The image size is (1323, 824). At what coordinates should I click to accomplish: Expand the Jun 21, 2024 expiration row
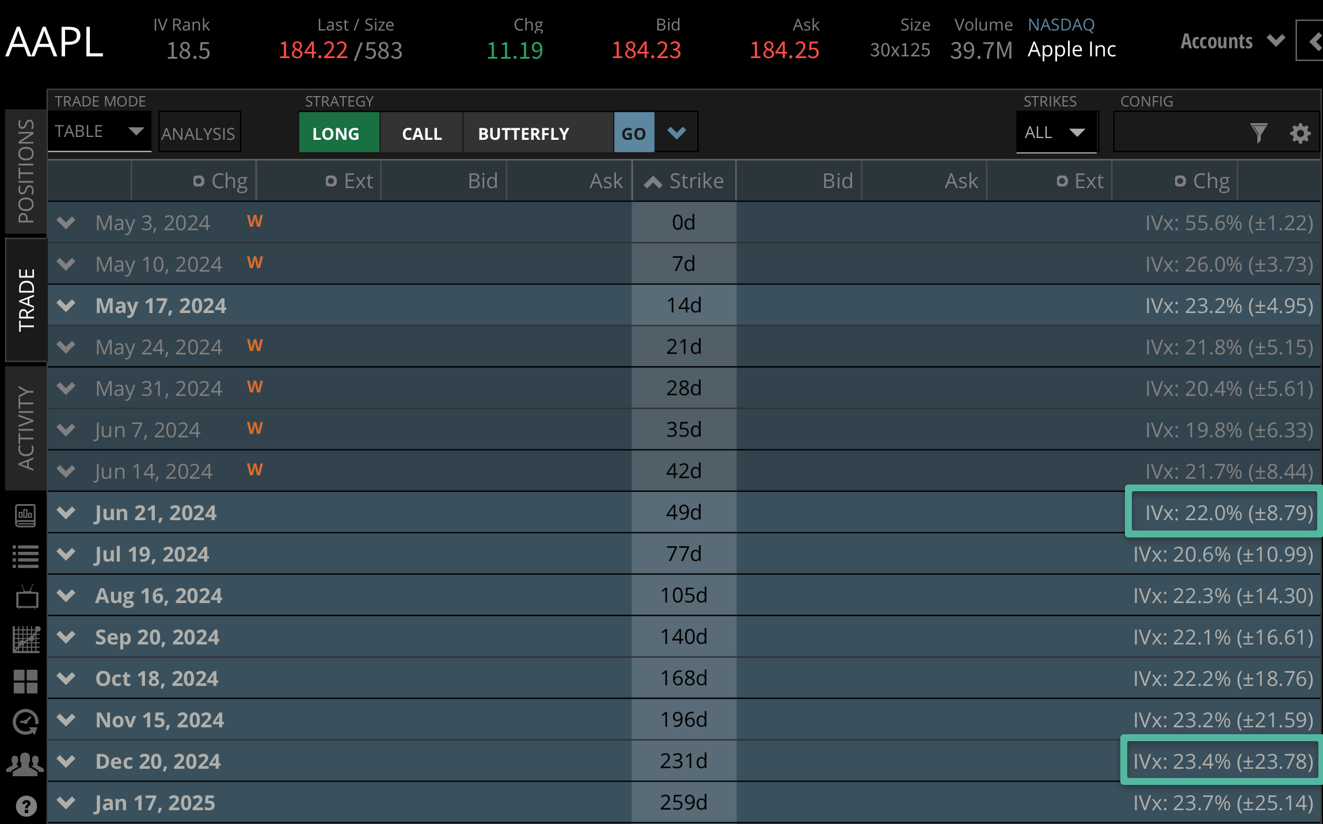(66, 513)
